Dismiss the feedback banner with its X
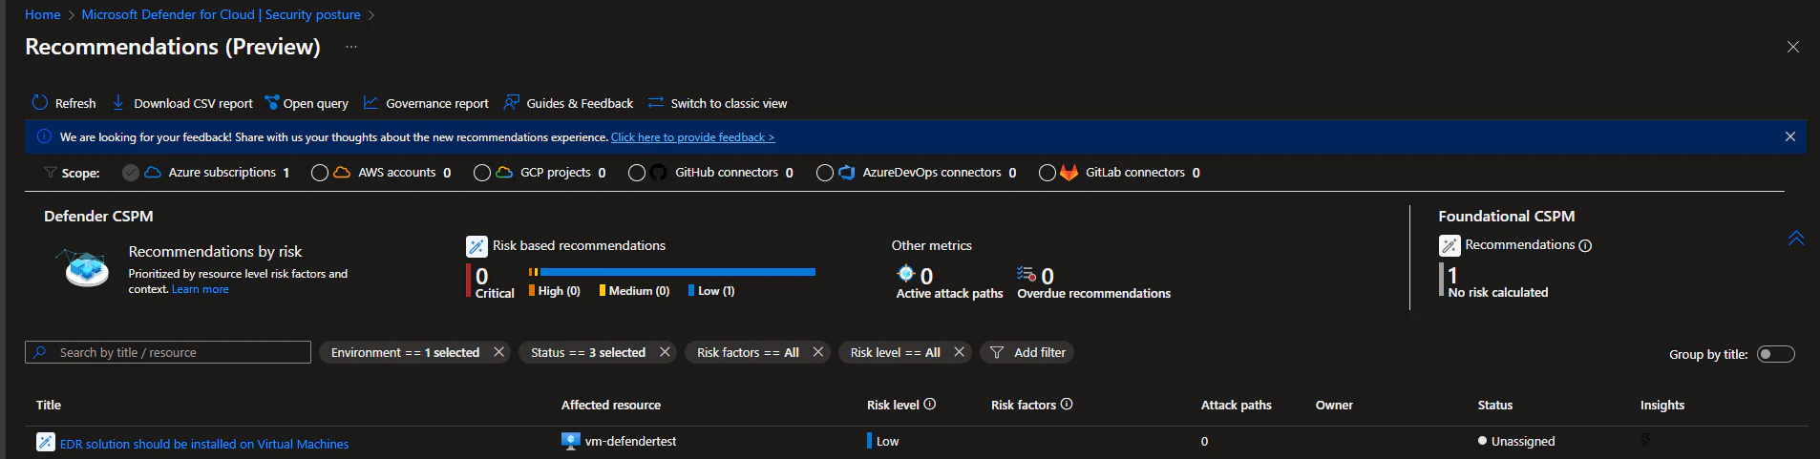Screen dimensions: 1820x459 point(1790,136)
